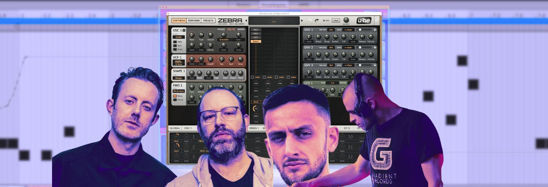Select Stereo mode in FMO 1
The width and height of the screenshot is (548, 187).
[175, 100]
